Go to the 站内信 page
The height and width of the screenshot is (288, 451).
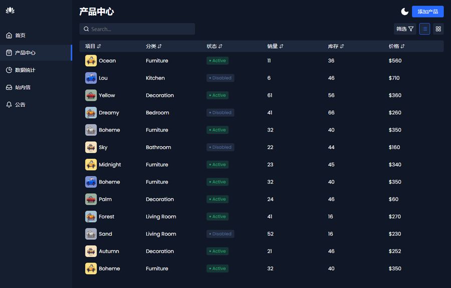[x=23, y=88]
